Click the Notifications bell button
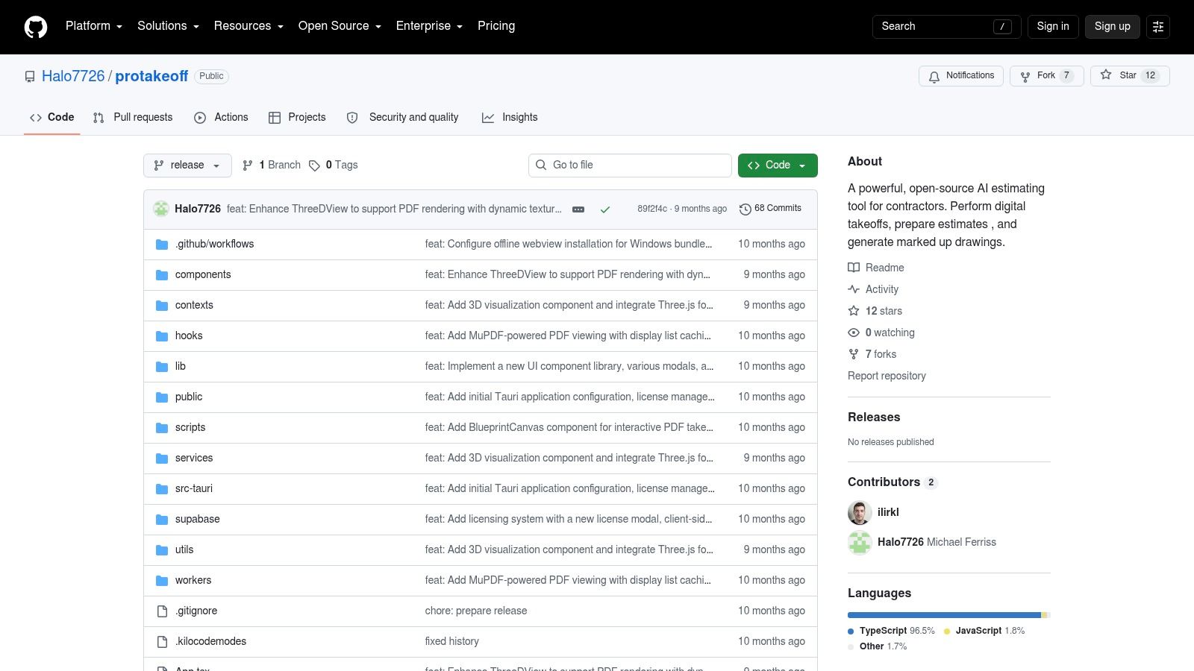 [x=961, y=76]
